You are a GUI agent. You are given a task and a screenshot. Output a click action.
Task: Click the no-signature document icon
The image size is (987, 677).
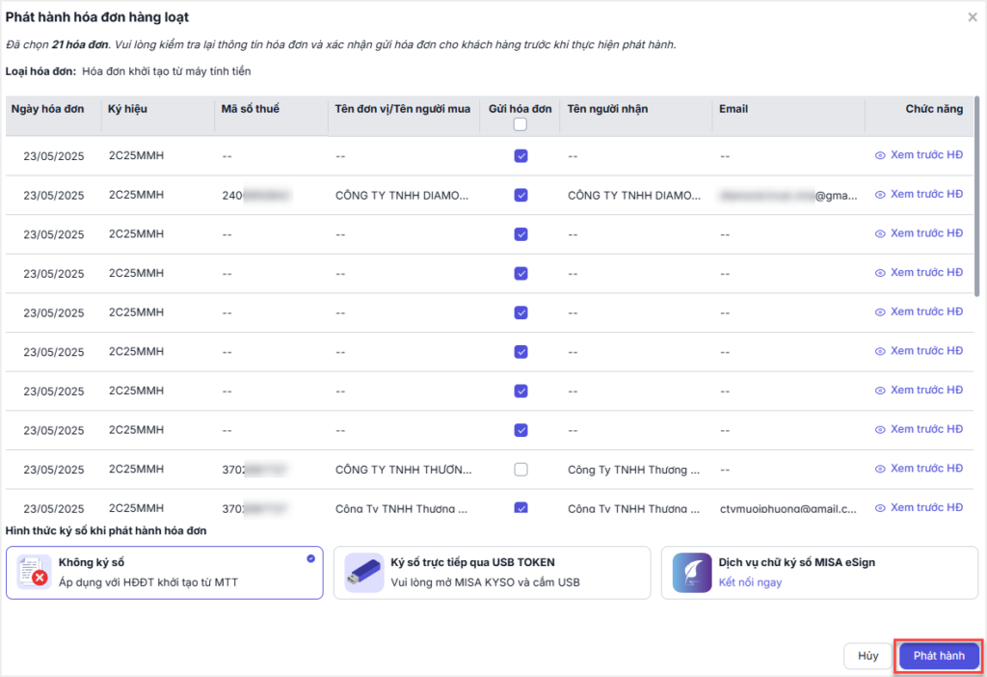pos(34,573)
